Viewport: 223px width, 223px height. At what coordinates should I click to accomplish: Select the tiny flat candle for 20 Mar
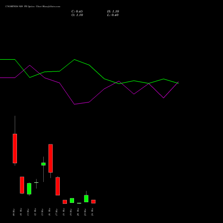(x=79, y=203)
